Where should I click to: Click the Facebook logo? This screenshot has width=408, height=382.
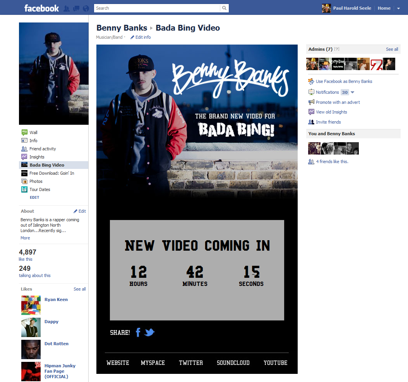point(42,9)
